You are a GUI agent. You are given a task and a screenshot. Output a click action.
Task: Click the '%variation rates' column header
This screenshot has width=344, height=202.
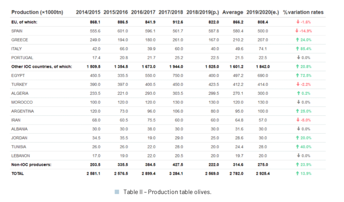click(303, 12)
